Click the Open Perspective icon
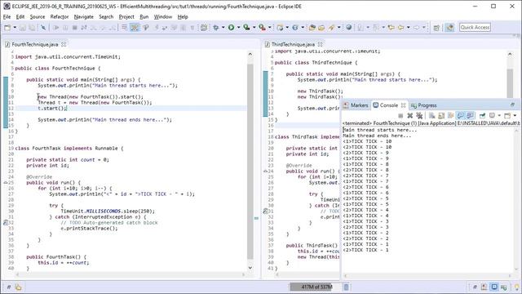 (x=436, y=28)
